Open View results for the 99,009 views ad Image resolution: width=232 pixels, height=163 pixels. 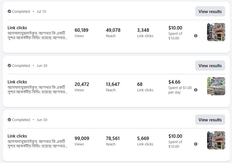(210, 120)
